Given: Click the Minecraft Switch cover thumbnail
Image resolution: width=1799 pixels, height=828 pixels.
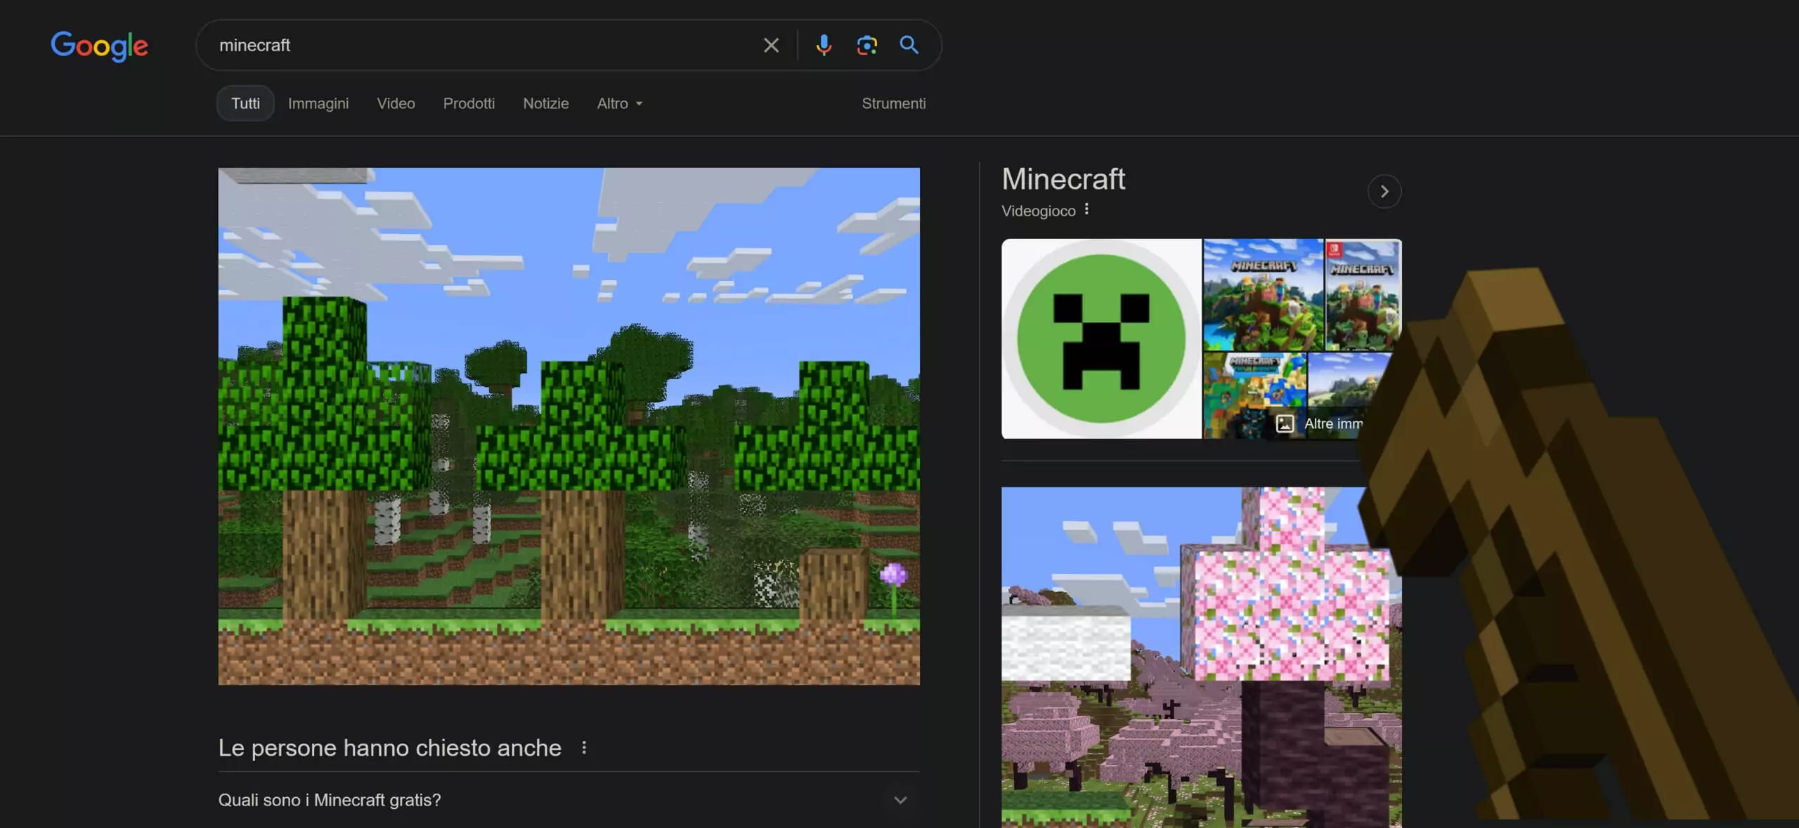Looking at the screenshot, I should 1363,294.
